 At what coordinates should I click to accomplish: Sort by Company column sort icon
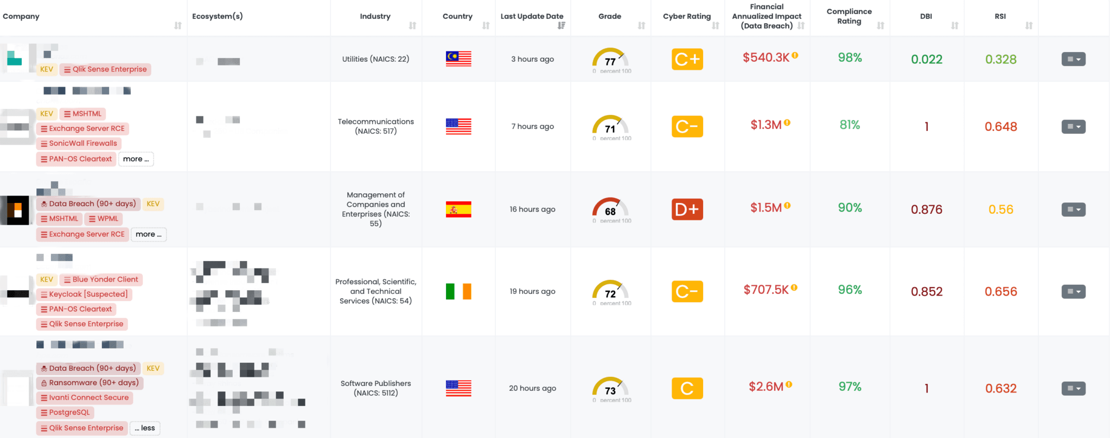177,25
